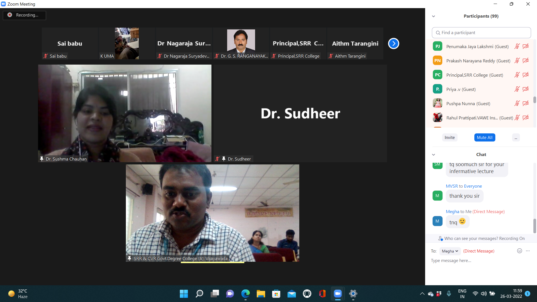The height and width of the screenshot is (302, 537).
Task: Open Microsoft Edge from taskbar
Action: point(245,294)
